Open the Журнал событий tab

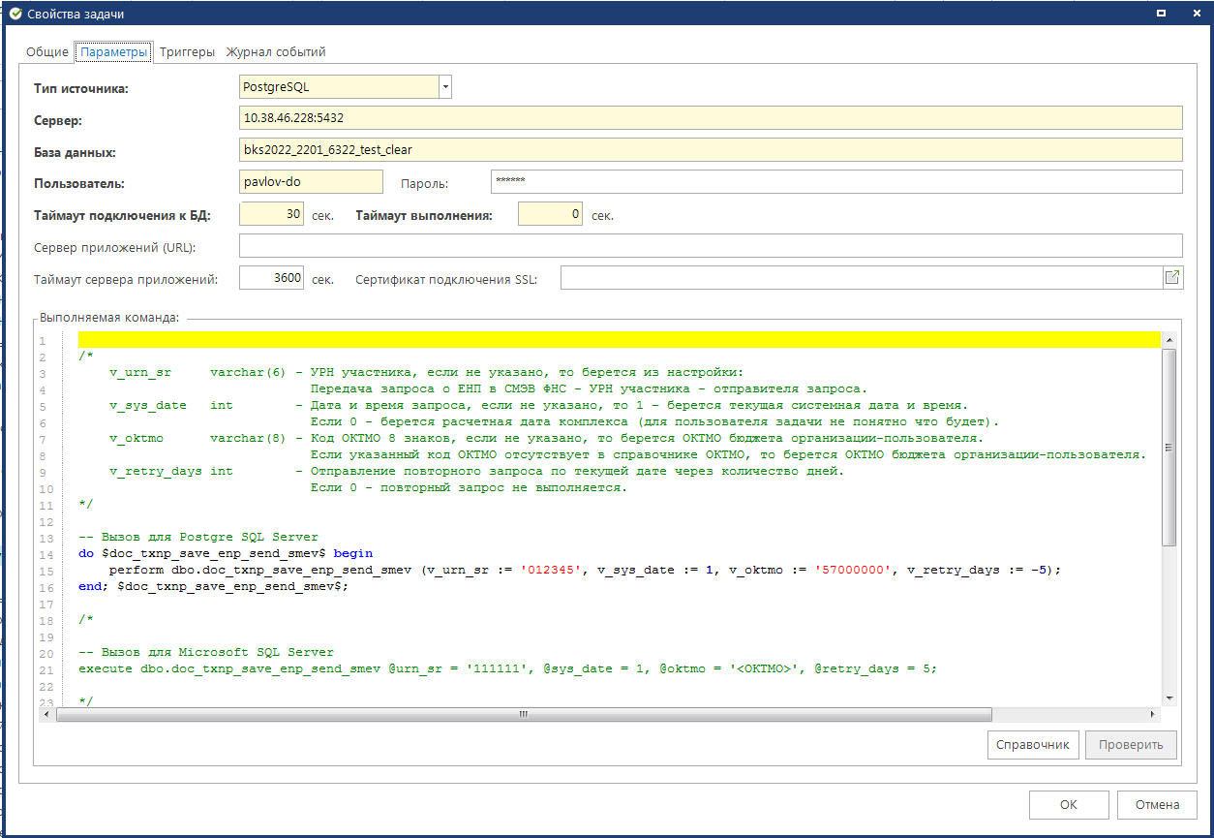click(276, 52)
